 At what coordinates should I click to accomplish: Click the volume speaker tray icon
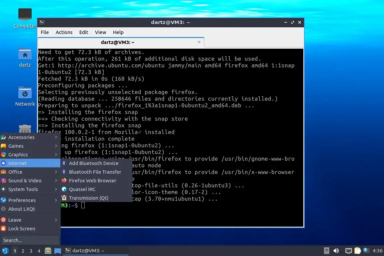point(336,251)
